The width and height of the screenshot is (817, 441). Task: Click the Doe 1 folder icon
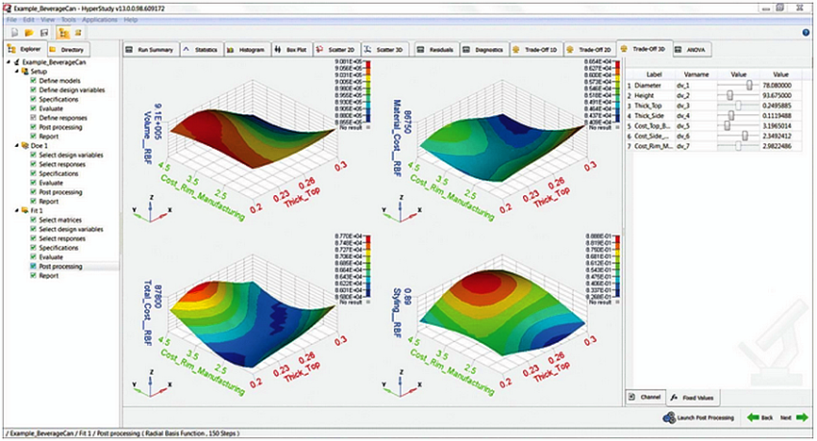23,145
